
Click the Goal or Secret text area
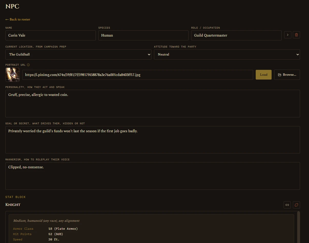[x=153, y=140]
